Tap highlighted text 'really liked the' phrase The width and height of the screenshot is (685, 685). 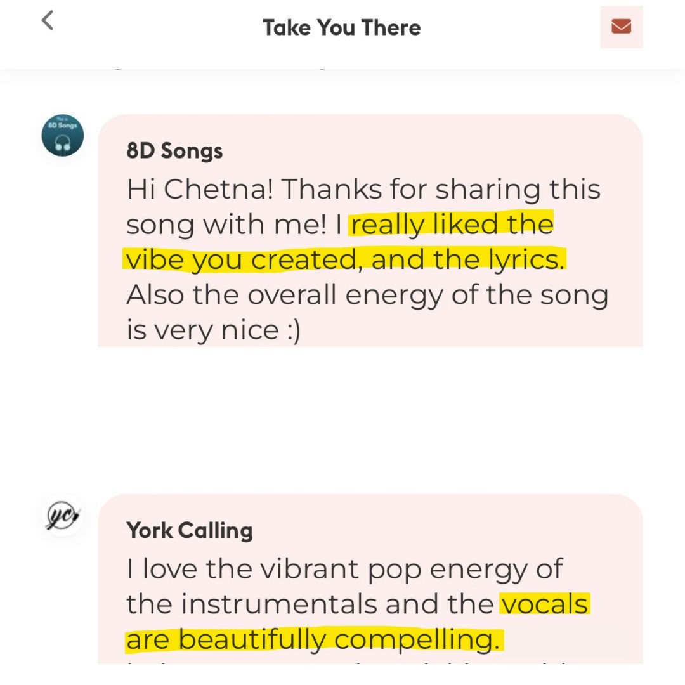tap(452, 224)
